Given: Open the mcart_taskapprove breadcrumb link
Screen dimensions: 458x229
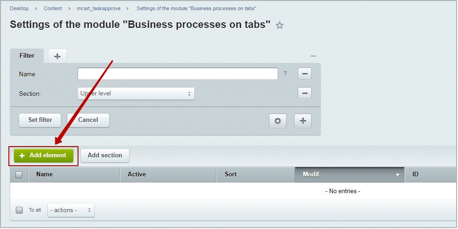Looking at the screenshot, I should 99,8.
